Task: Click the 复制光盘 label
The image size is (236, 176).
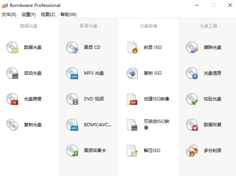Action: pos(33,125)
